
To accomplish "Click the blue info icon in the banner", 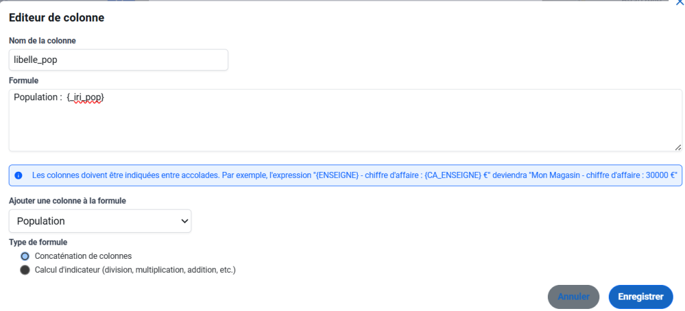I will (18, 176).
